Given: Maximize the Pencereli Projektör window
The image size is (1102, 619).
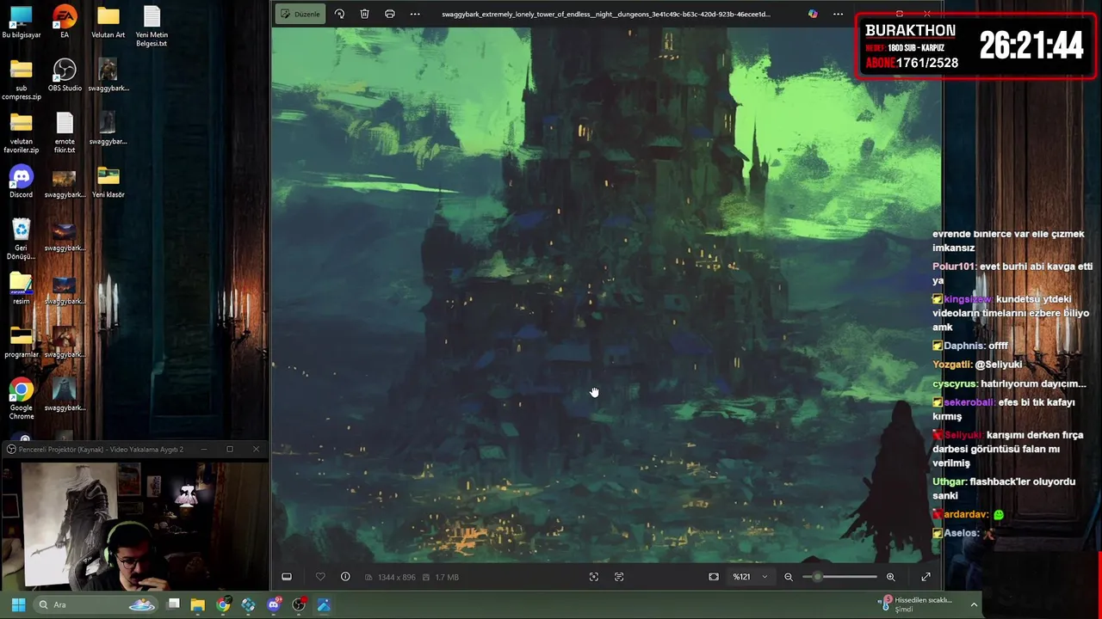Looking at the screenshot, I should pyautogui.click(x=230, y=449).
